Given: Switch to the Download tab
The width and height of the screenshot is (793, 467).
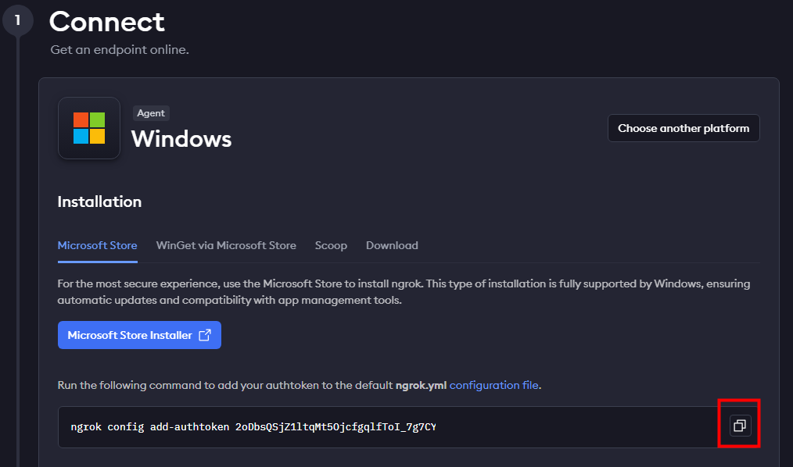Looking at the screenshot, I should [392, 245].
